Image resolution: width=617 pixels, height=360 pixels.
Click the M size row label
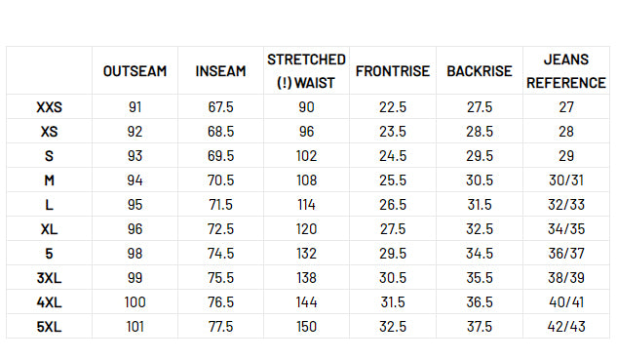coord(49,180)
